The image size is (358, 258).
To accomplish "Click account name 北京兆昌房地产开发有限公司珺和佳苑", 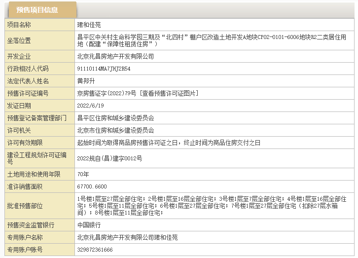I will [x=127, y=237].
